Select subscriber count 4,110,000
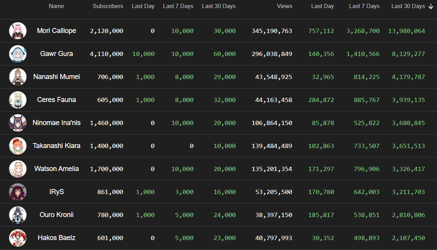 click(x=107, y=54)
